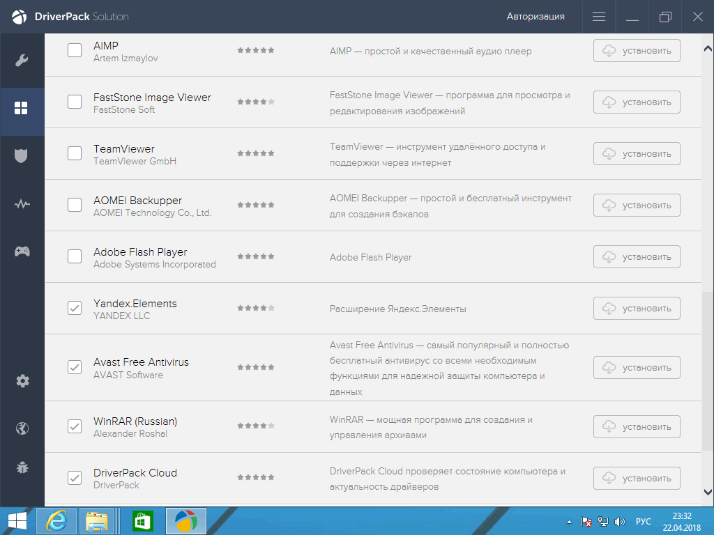Image resolution: width=714 pixels, height=535 pixels.
Task: Select the software grid icon in sidebar
Action: pos(22,108)
